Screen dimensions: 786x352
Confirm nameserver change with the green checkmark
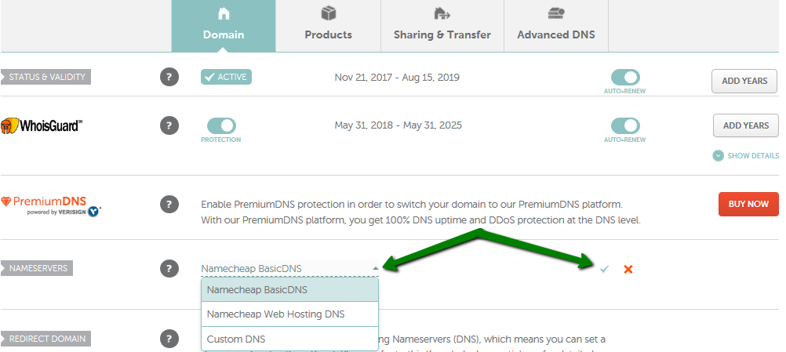(604, 270)
